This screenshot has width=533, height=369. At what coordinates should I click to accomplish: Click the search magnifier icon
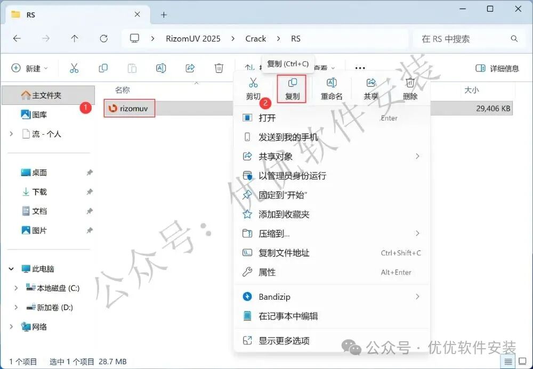coord(514,39)
